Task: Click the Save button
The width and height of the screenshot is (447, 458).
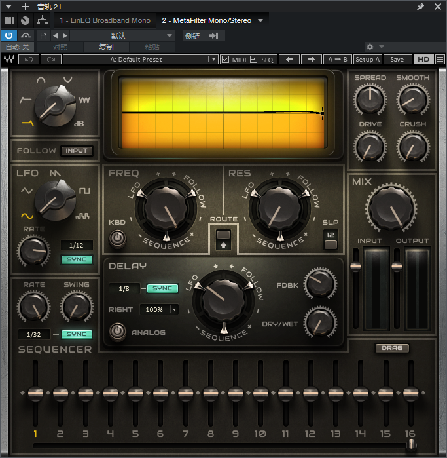Action: tap(397, 59)
